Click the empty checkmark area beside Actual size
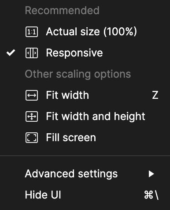Viewport: 170px width, 210px height. (11, 32)
